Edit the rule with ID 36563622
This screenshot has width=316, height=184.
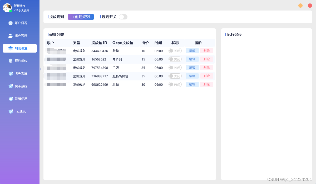(192, 59)
